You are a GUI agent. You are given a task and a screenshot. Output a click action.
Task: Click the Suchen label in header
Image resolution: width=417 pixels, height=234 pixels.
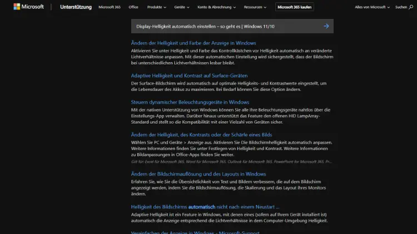point(401,7)
